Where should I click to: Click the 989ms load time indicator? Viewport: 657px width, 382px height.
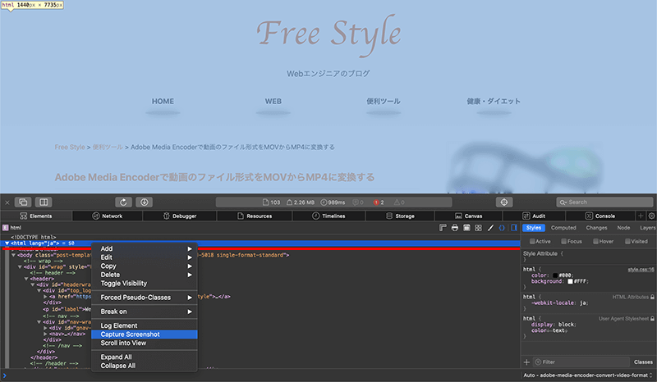(x=333, y=202)
